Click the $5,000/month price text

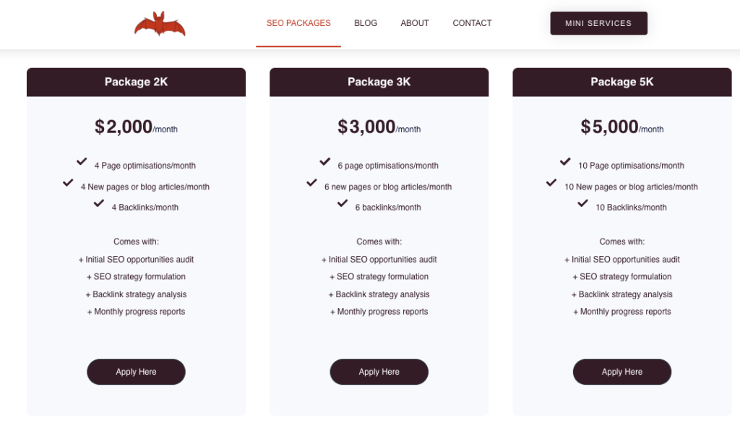pyautogui.click(x=622, y=127)
